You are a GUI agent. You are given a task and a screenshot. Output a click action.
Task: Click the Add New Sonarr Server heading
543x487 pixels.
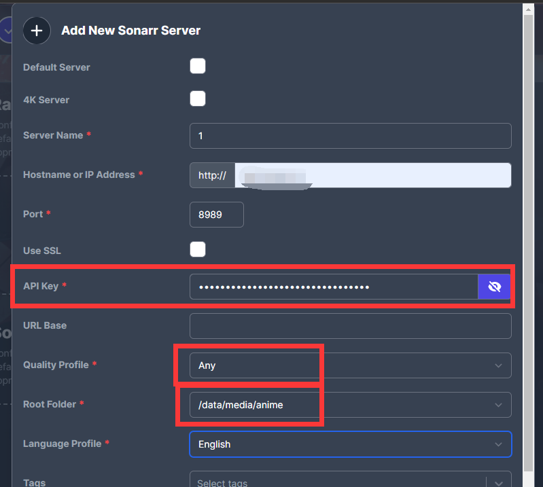point(130,31)
